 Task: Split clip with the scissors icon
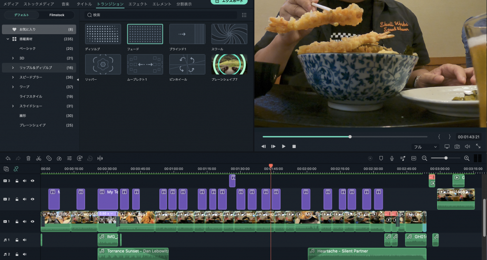[39, 158]
